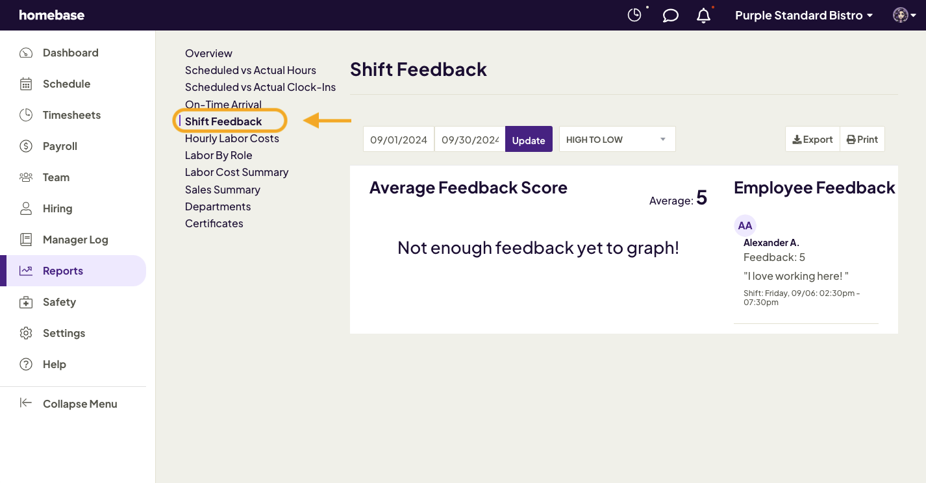Open the HIGH TO LOW sort dropdown
This screenshot has height=483, width=926.
pos(617,139)
